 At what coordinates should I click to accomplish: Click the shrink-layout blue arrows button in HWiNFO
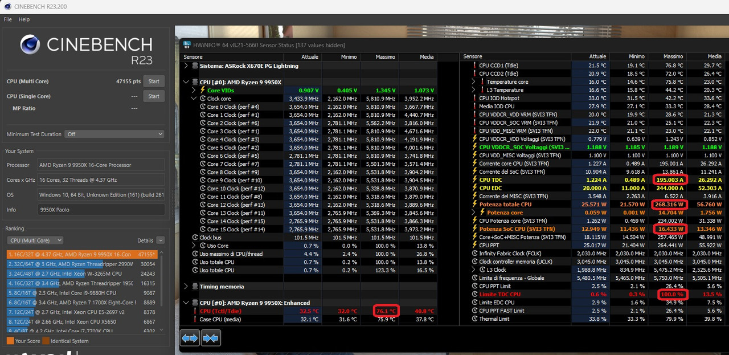pos(211,338)
